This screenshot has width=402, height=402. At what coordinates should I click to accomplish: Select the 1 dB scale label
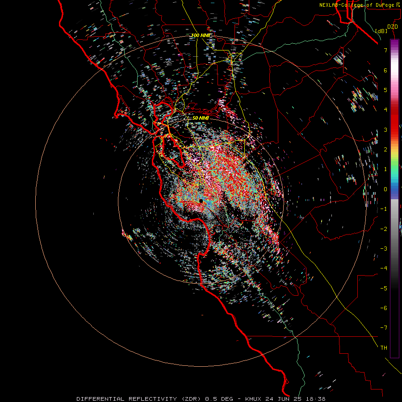385,169
